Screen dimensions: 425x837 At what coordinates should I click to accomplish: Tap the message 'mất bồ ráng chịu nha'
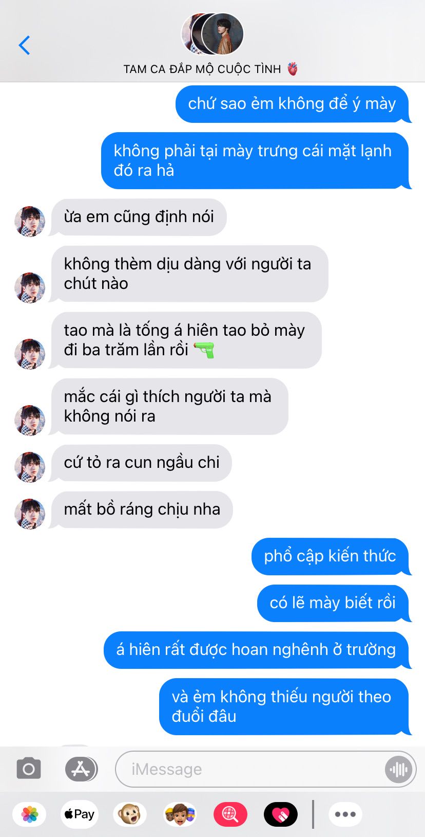tap(142, 510)
